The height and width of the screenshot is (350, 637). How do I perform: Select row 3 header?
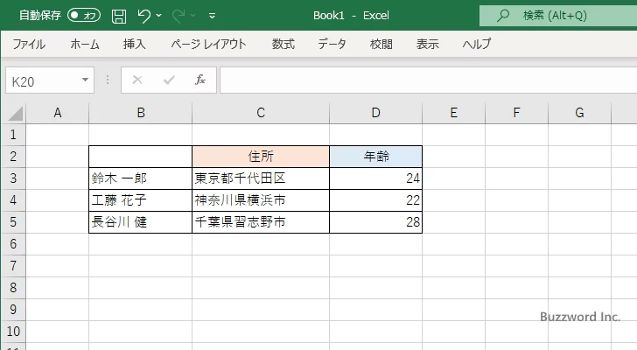coord(13,178)
